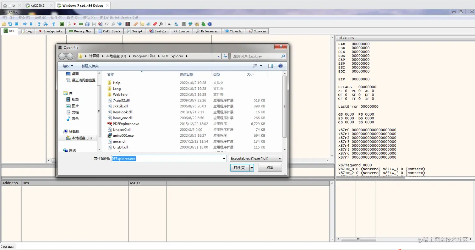Switch to the Snowman tab

[x=257, y=31]
